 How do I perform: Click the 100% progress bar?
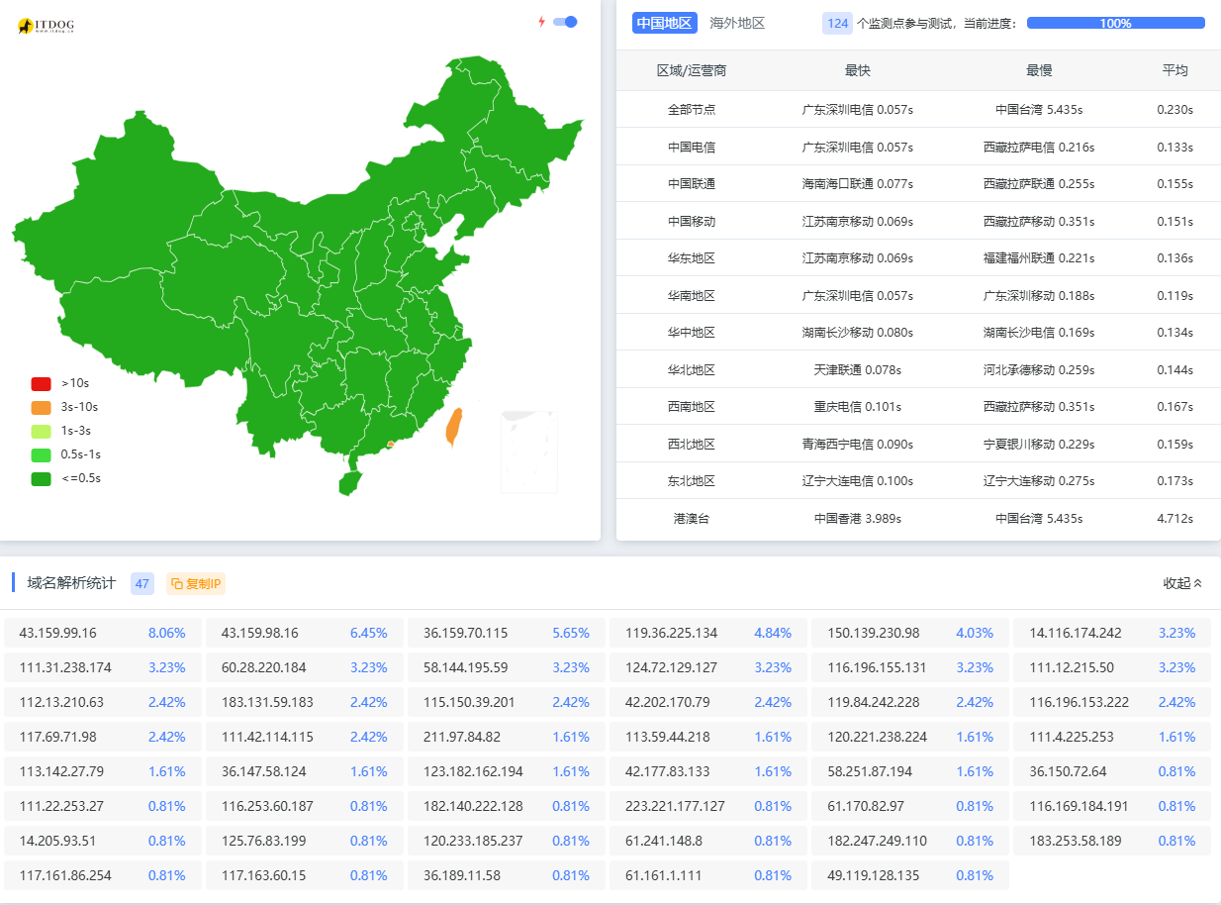1115,23
